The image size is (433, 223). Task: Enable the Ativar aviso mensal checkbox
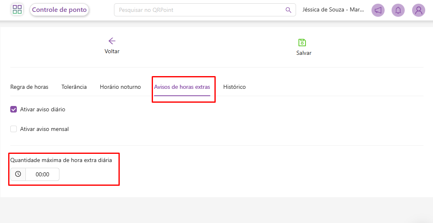[x=14, y=129]
